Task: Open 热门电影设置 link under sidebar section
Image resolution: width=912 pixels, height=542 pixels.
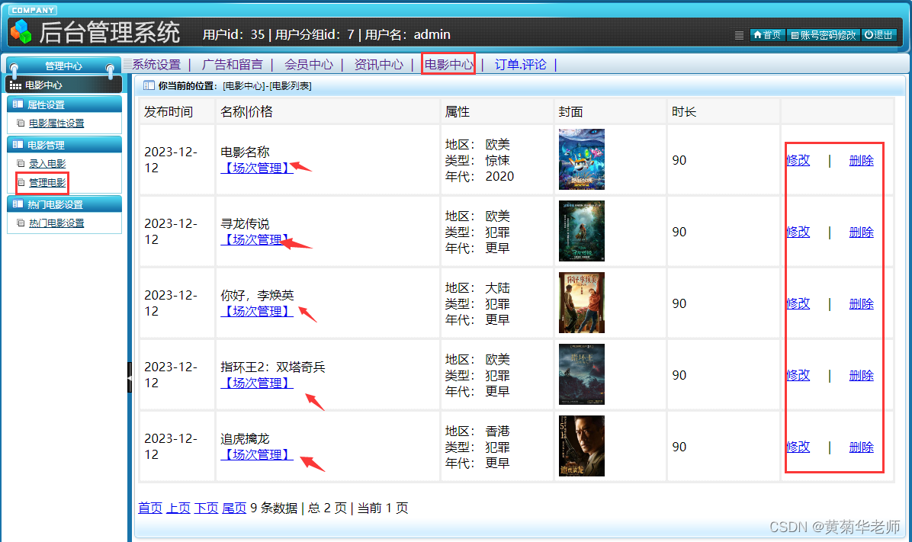Action: click(56, 223)
